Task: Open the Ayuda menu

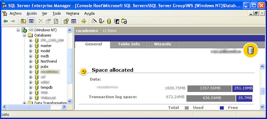Action: point(89,13)
